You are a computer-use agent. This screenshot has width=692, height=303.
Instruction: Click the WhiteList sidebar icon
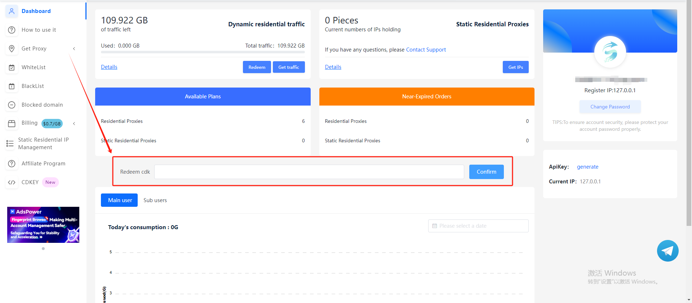(12, 67)
